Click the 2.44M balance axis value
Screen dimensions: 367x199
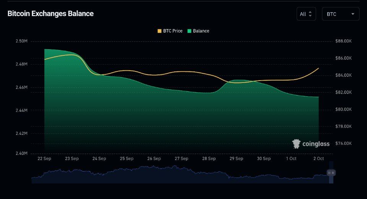coord(21,110)
